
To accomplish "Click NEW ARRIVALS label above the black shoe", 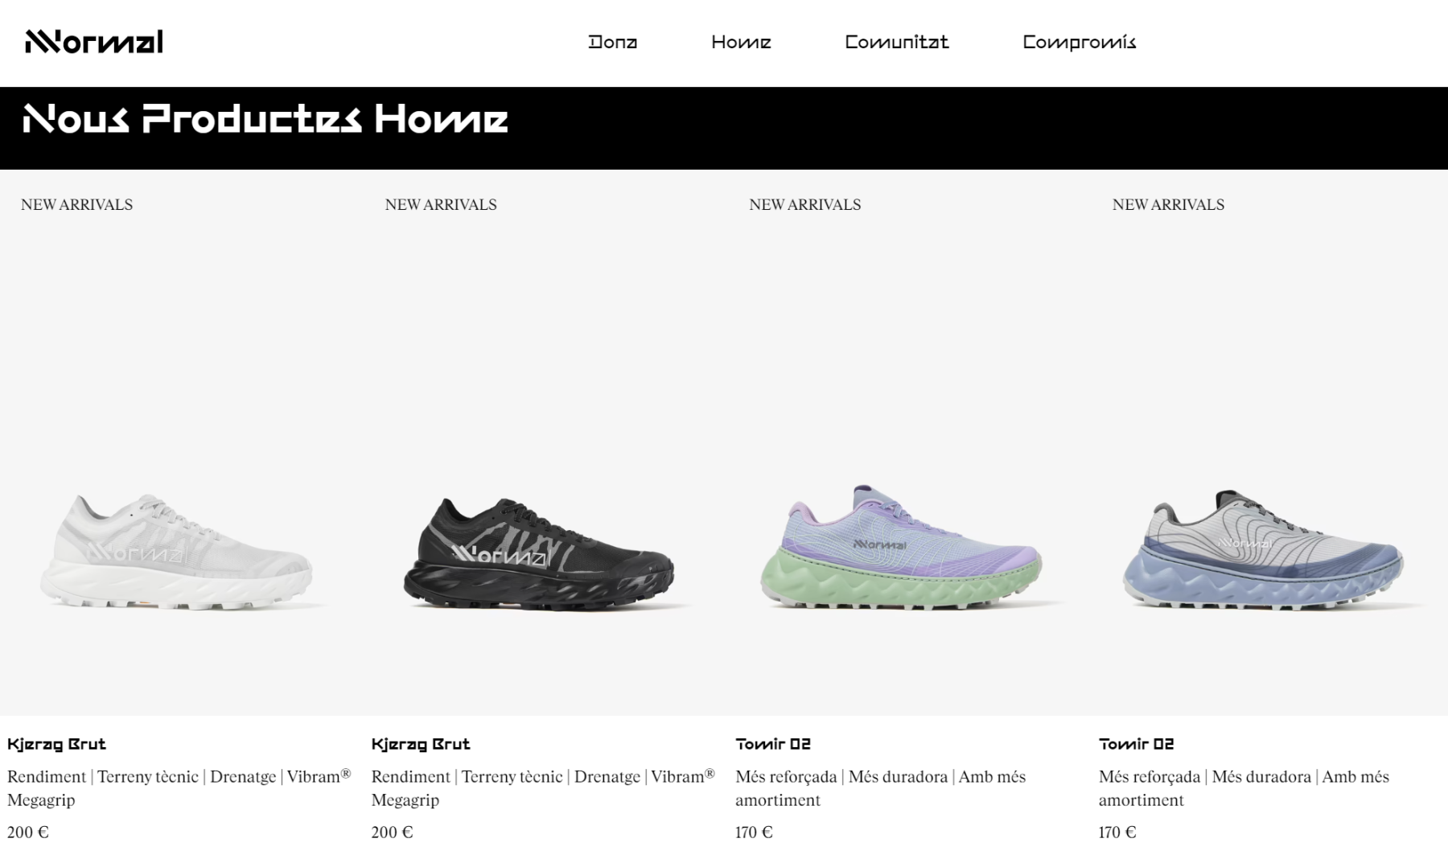I will pyautogui.click(x=441, y=204).
